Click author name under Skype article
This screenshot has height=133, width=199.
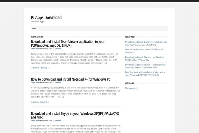pyautogui.click(x=35, y=120)
